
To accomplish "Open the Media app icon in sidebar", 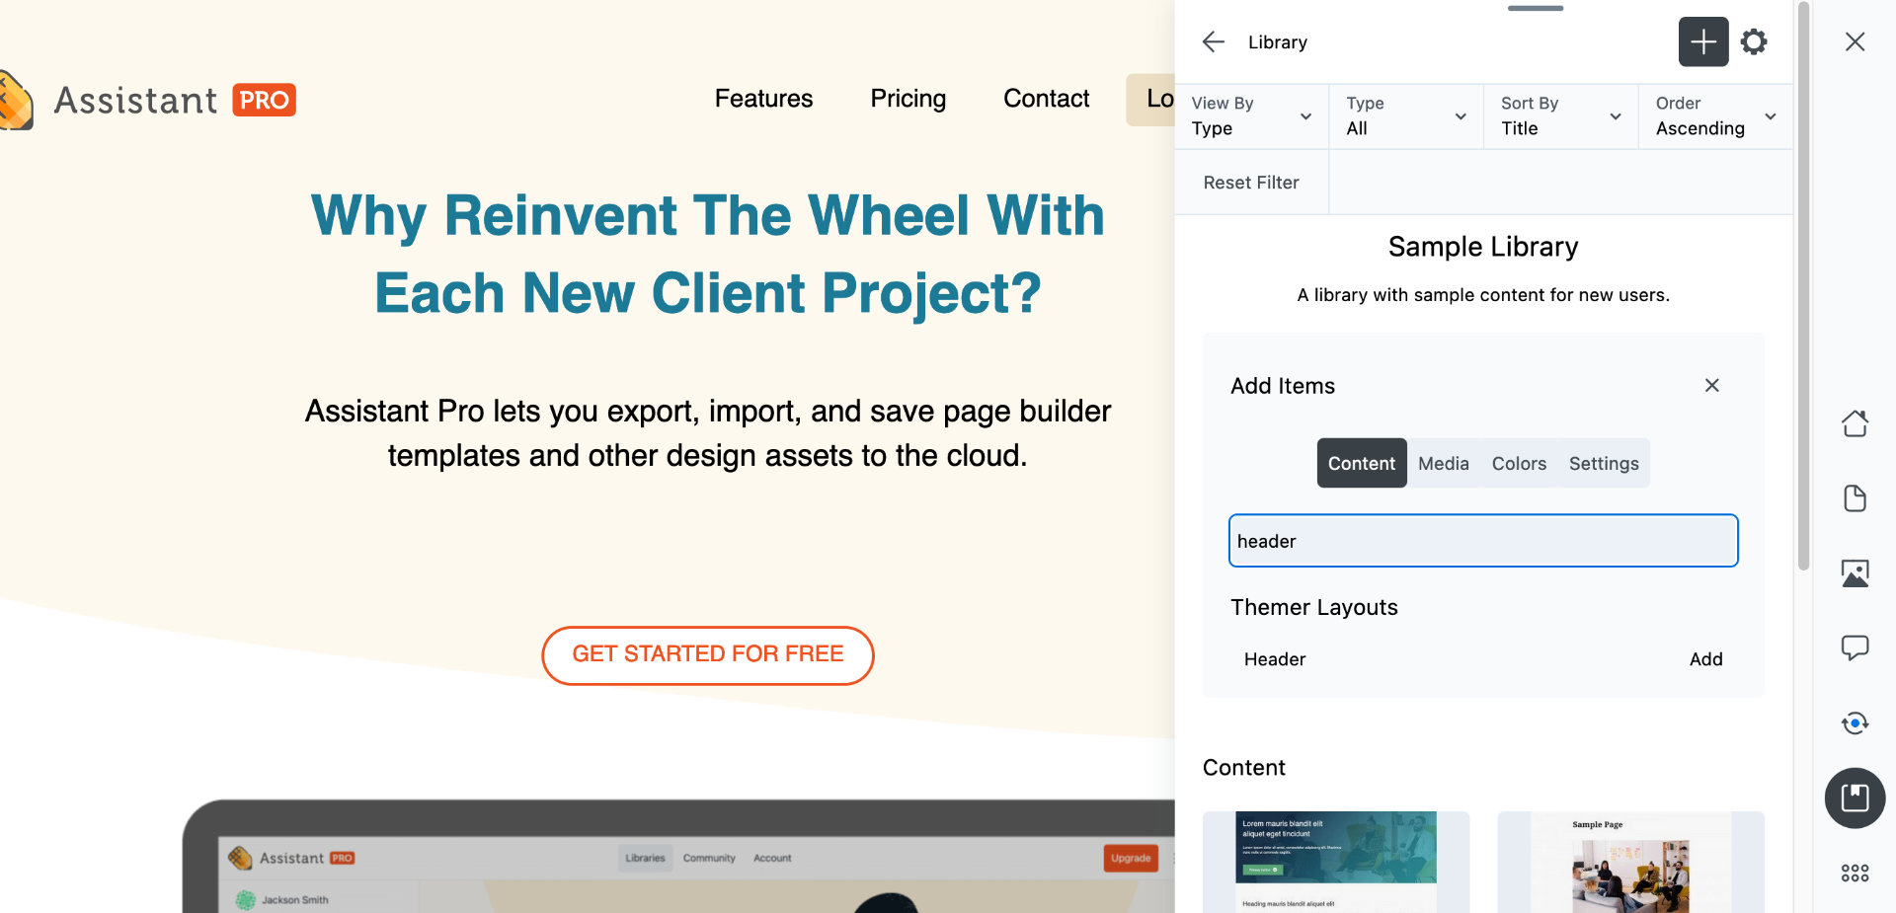I will (1856, 572).
